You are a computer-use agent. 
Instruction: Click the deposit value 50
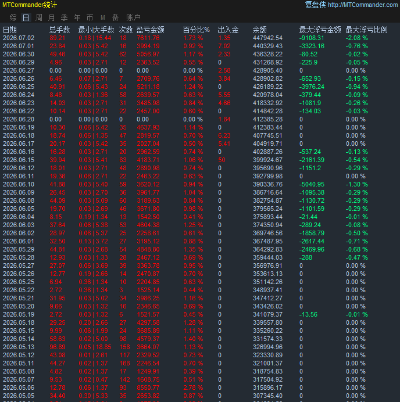(222, 160)
